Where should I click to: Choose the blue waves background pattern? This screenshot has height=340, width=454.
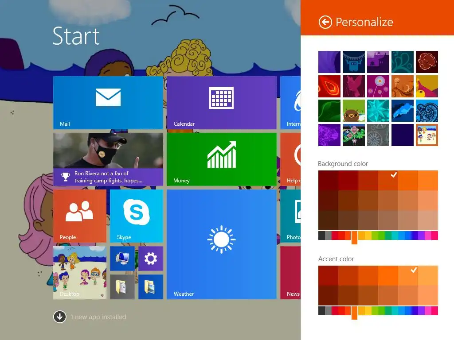tap(427, 111)
